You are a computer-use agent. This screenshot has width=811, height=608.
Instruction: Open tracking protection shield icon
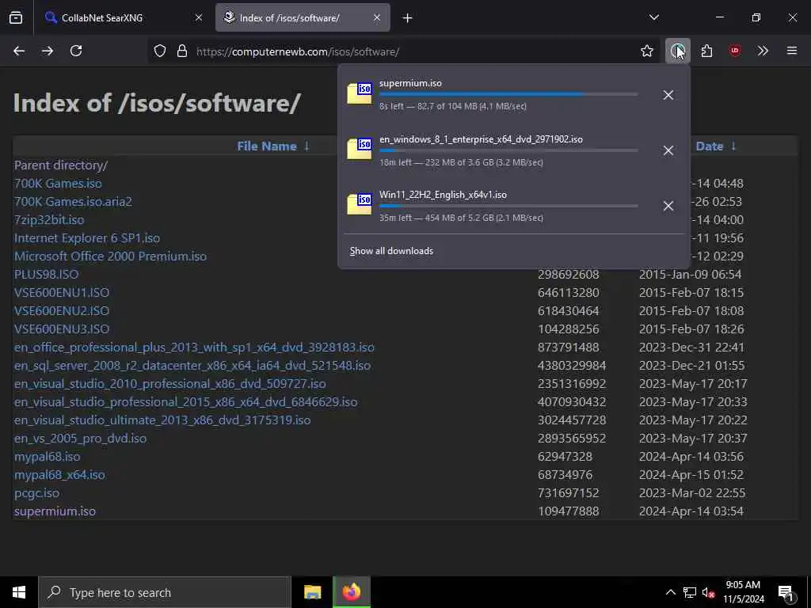point(160,51)
